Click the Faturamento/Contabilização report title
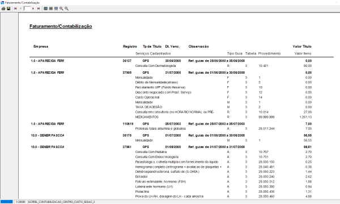The width and height of the screenshot is (340, 204). [x=61, y=26]
